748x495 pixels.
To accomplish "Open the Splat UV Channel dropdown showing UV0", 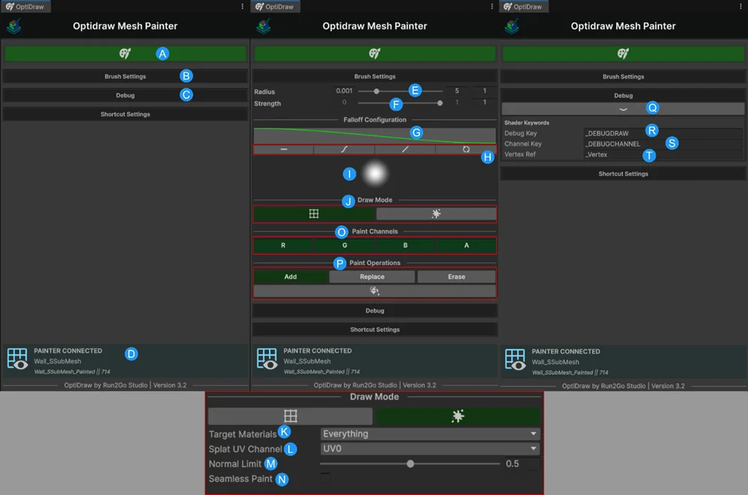I will 430,449.
